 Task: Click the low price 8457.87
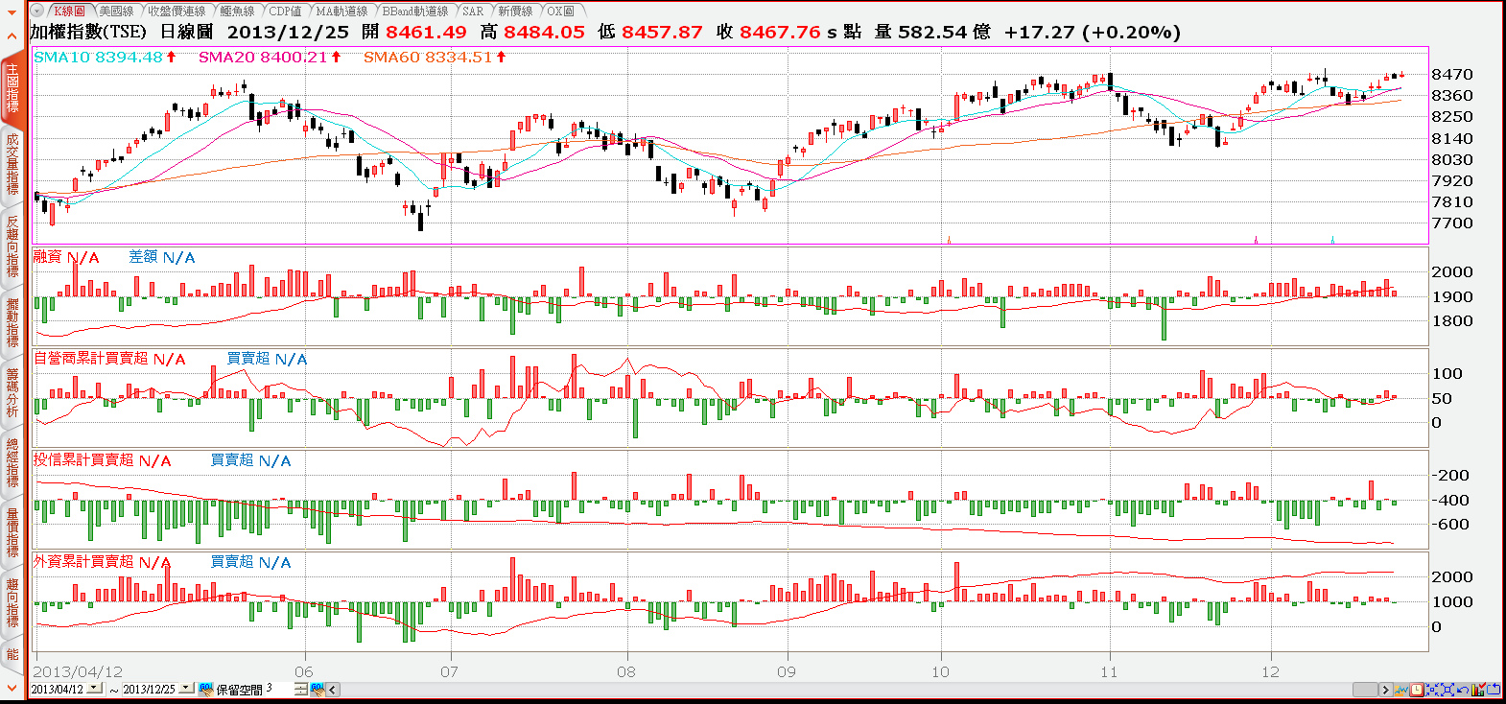coord(662,32)
